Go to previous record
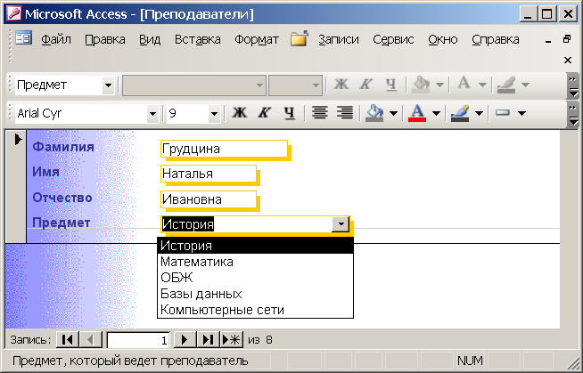The width and height of the screenshot is (583, 373). point(90,339)
